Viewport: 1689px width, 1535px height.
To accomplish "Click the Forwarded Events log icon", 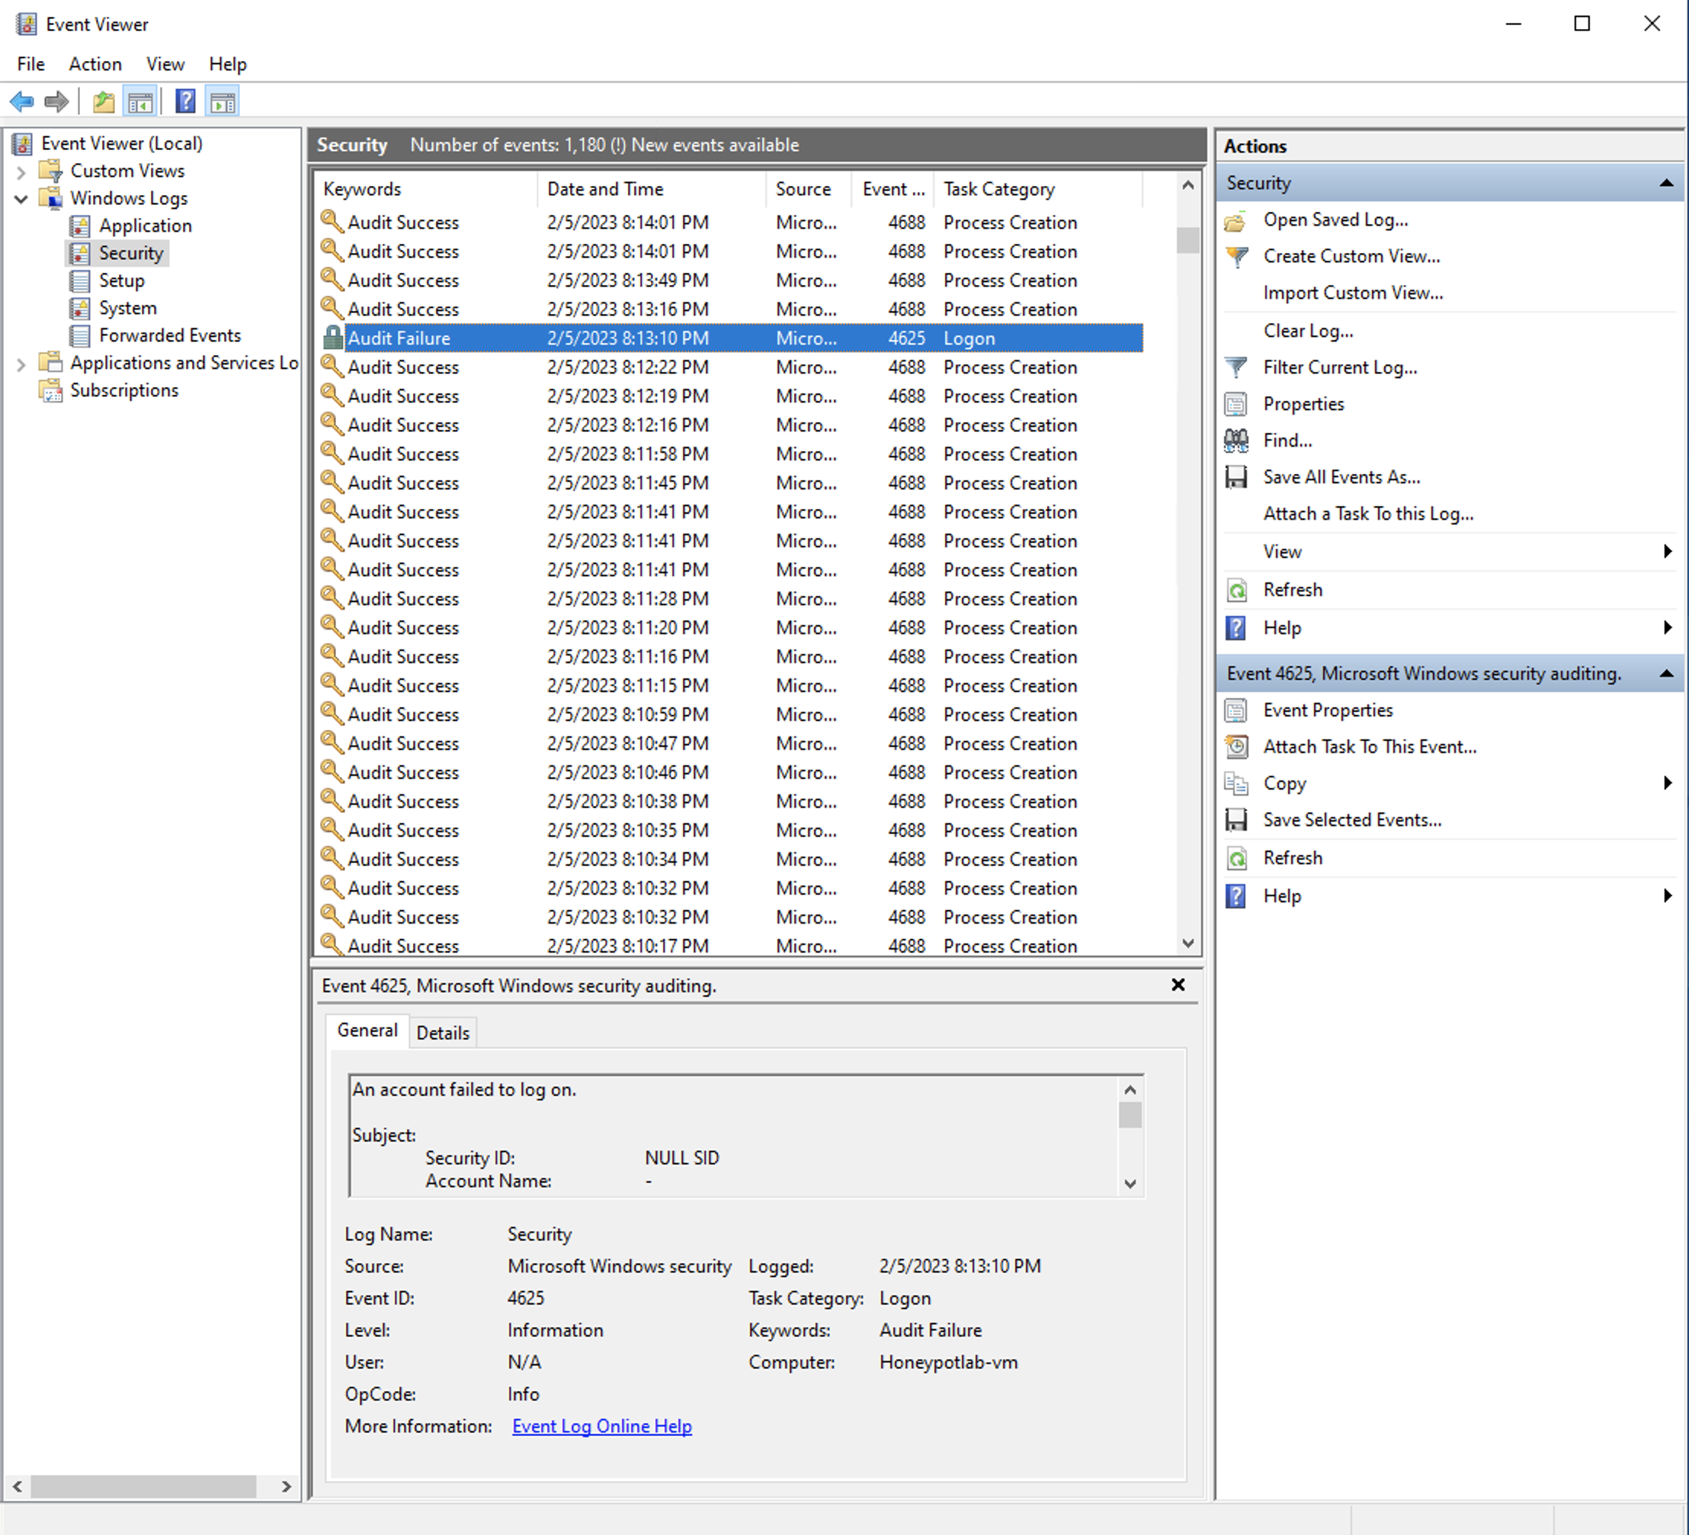I will pyautogui.click(x=79, y=336).
